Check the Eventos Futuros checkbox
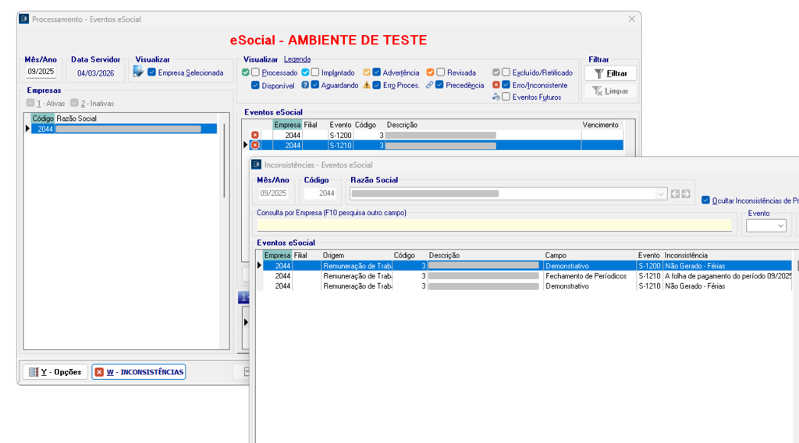 (x=506, y=97)
